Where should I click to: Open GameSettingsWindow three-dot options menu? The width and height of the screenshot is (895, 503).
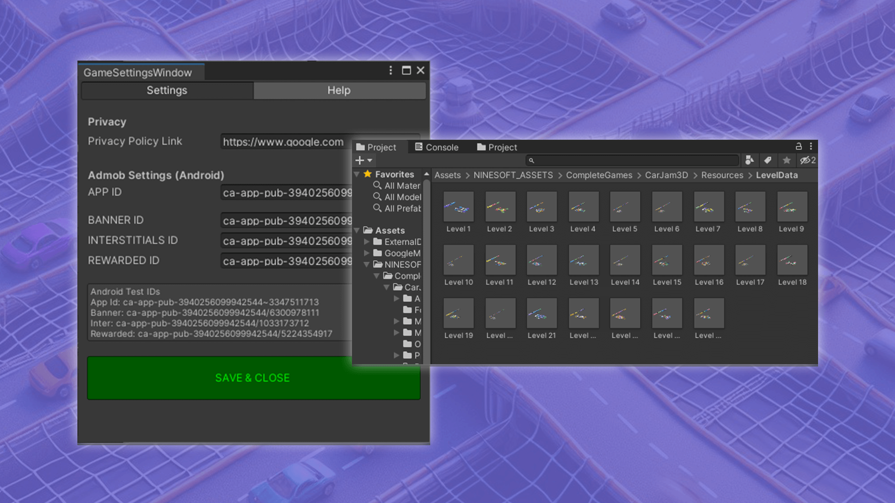pos(391,70)
